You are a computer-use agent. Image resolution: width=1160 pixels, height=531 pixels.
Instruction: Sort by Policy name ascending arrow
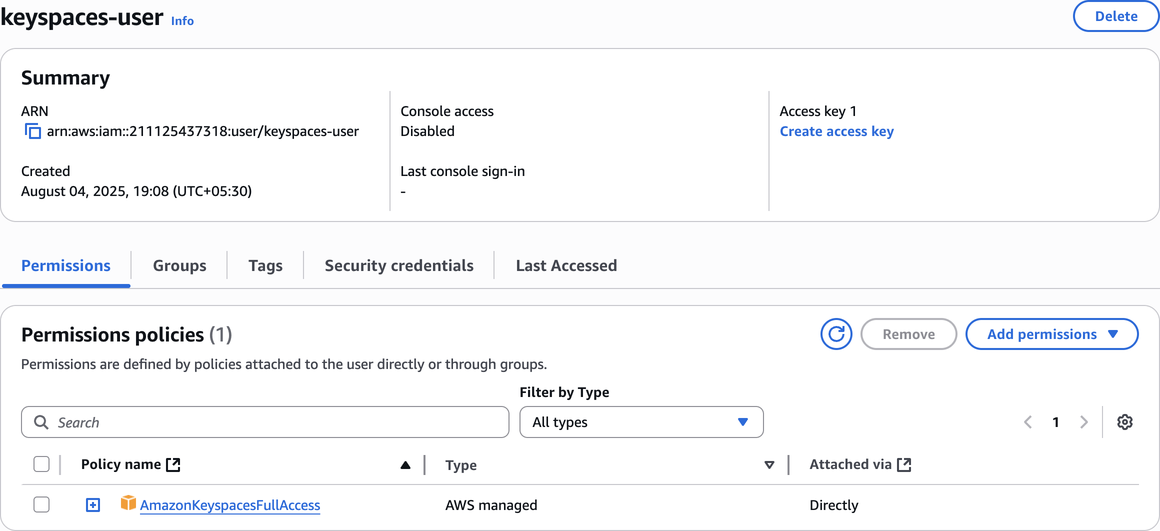coord(405,465)
